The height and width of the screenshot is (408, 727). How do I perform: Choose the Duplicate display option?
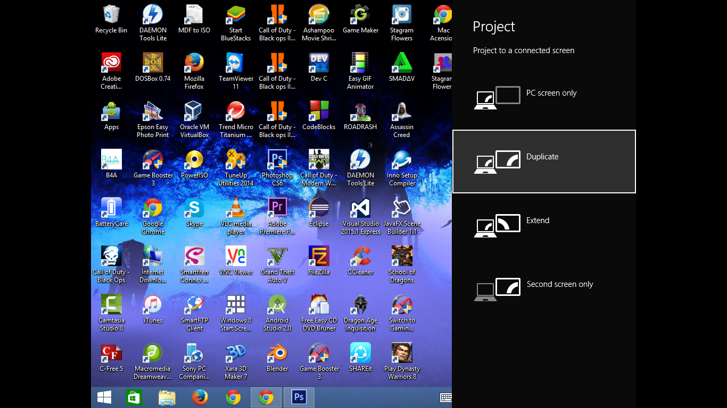tap(544, 161)
